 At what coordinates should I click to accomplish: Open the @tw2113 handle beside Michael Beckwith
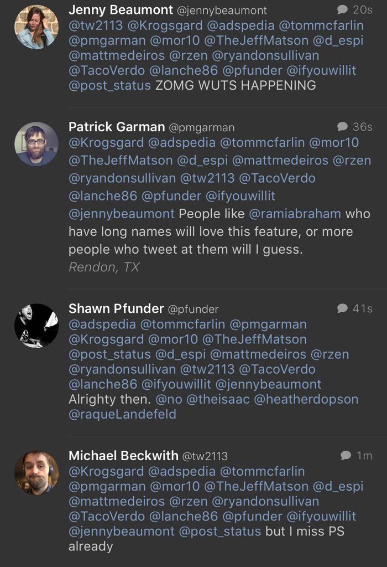point(205,456)
